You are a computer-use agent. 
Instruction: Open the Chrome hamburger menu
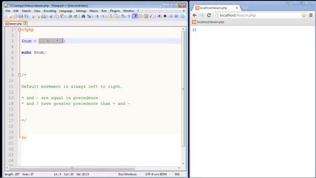click(x=311, y=15)
